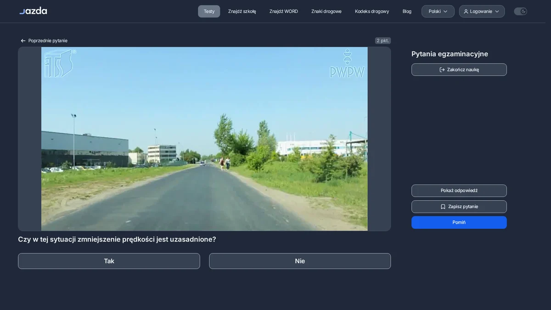Expand the Polski language dropdown
This screenshot has width=551, height=310.
[x=438, y=11]
